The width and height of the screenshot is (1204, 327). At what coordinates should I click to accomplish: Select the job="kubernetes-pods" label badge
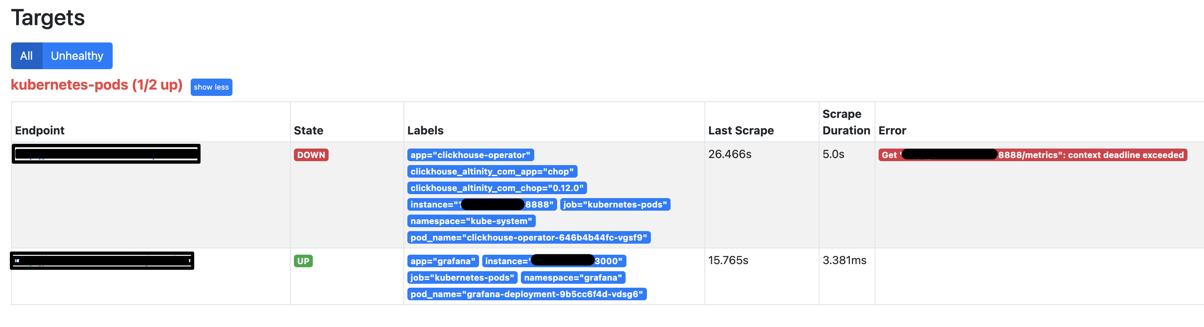point(615,204)
